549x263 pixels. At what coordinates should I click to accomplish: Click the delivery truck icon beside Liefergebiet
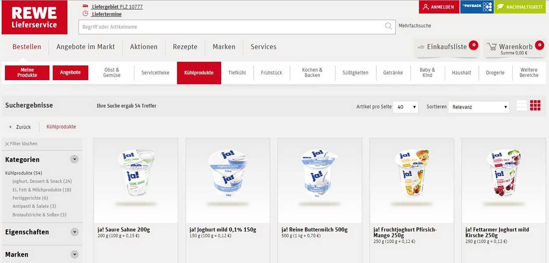(x=85, y=7)
